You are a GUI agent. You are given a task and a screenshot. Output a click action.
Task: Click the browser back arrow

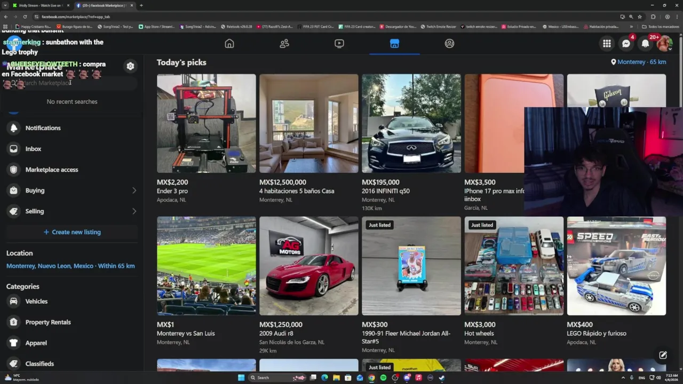[6, 17]
